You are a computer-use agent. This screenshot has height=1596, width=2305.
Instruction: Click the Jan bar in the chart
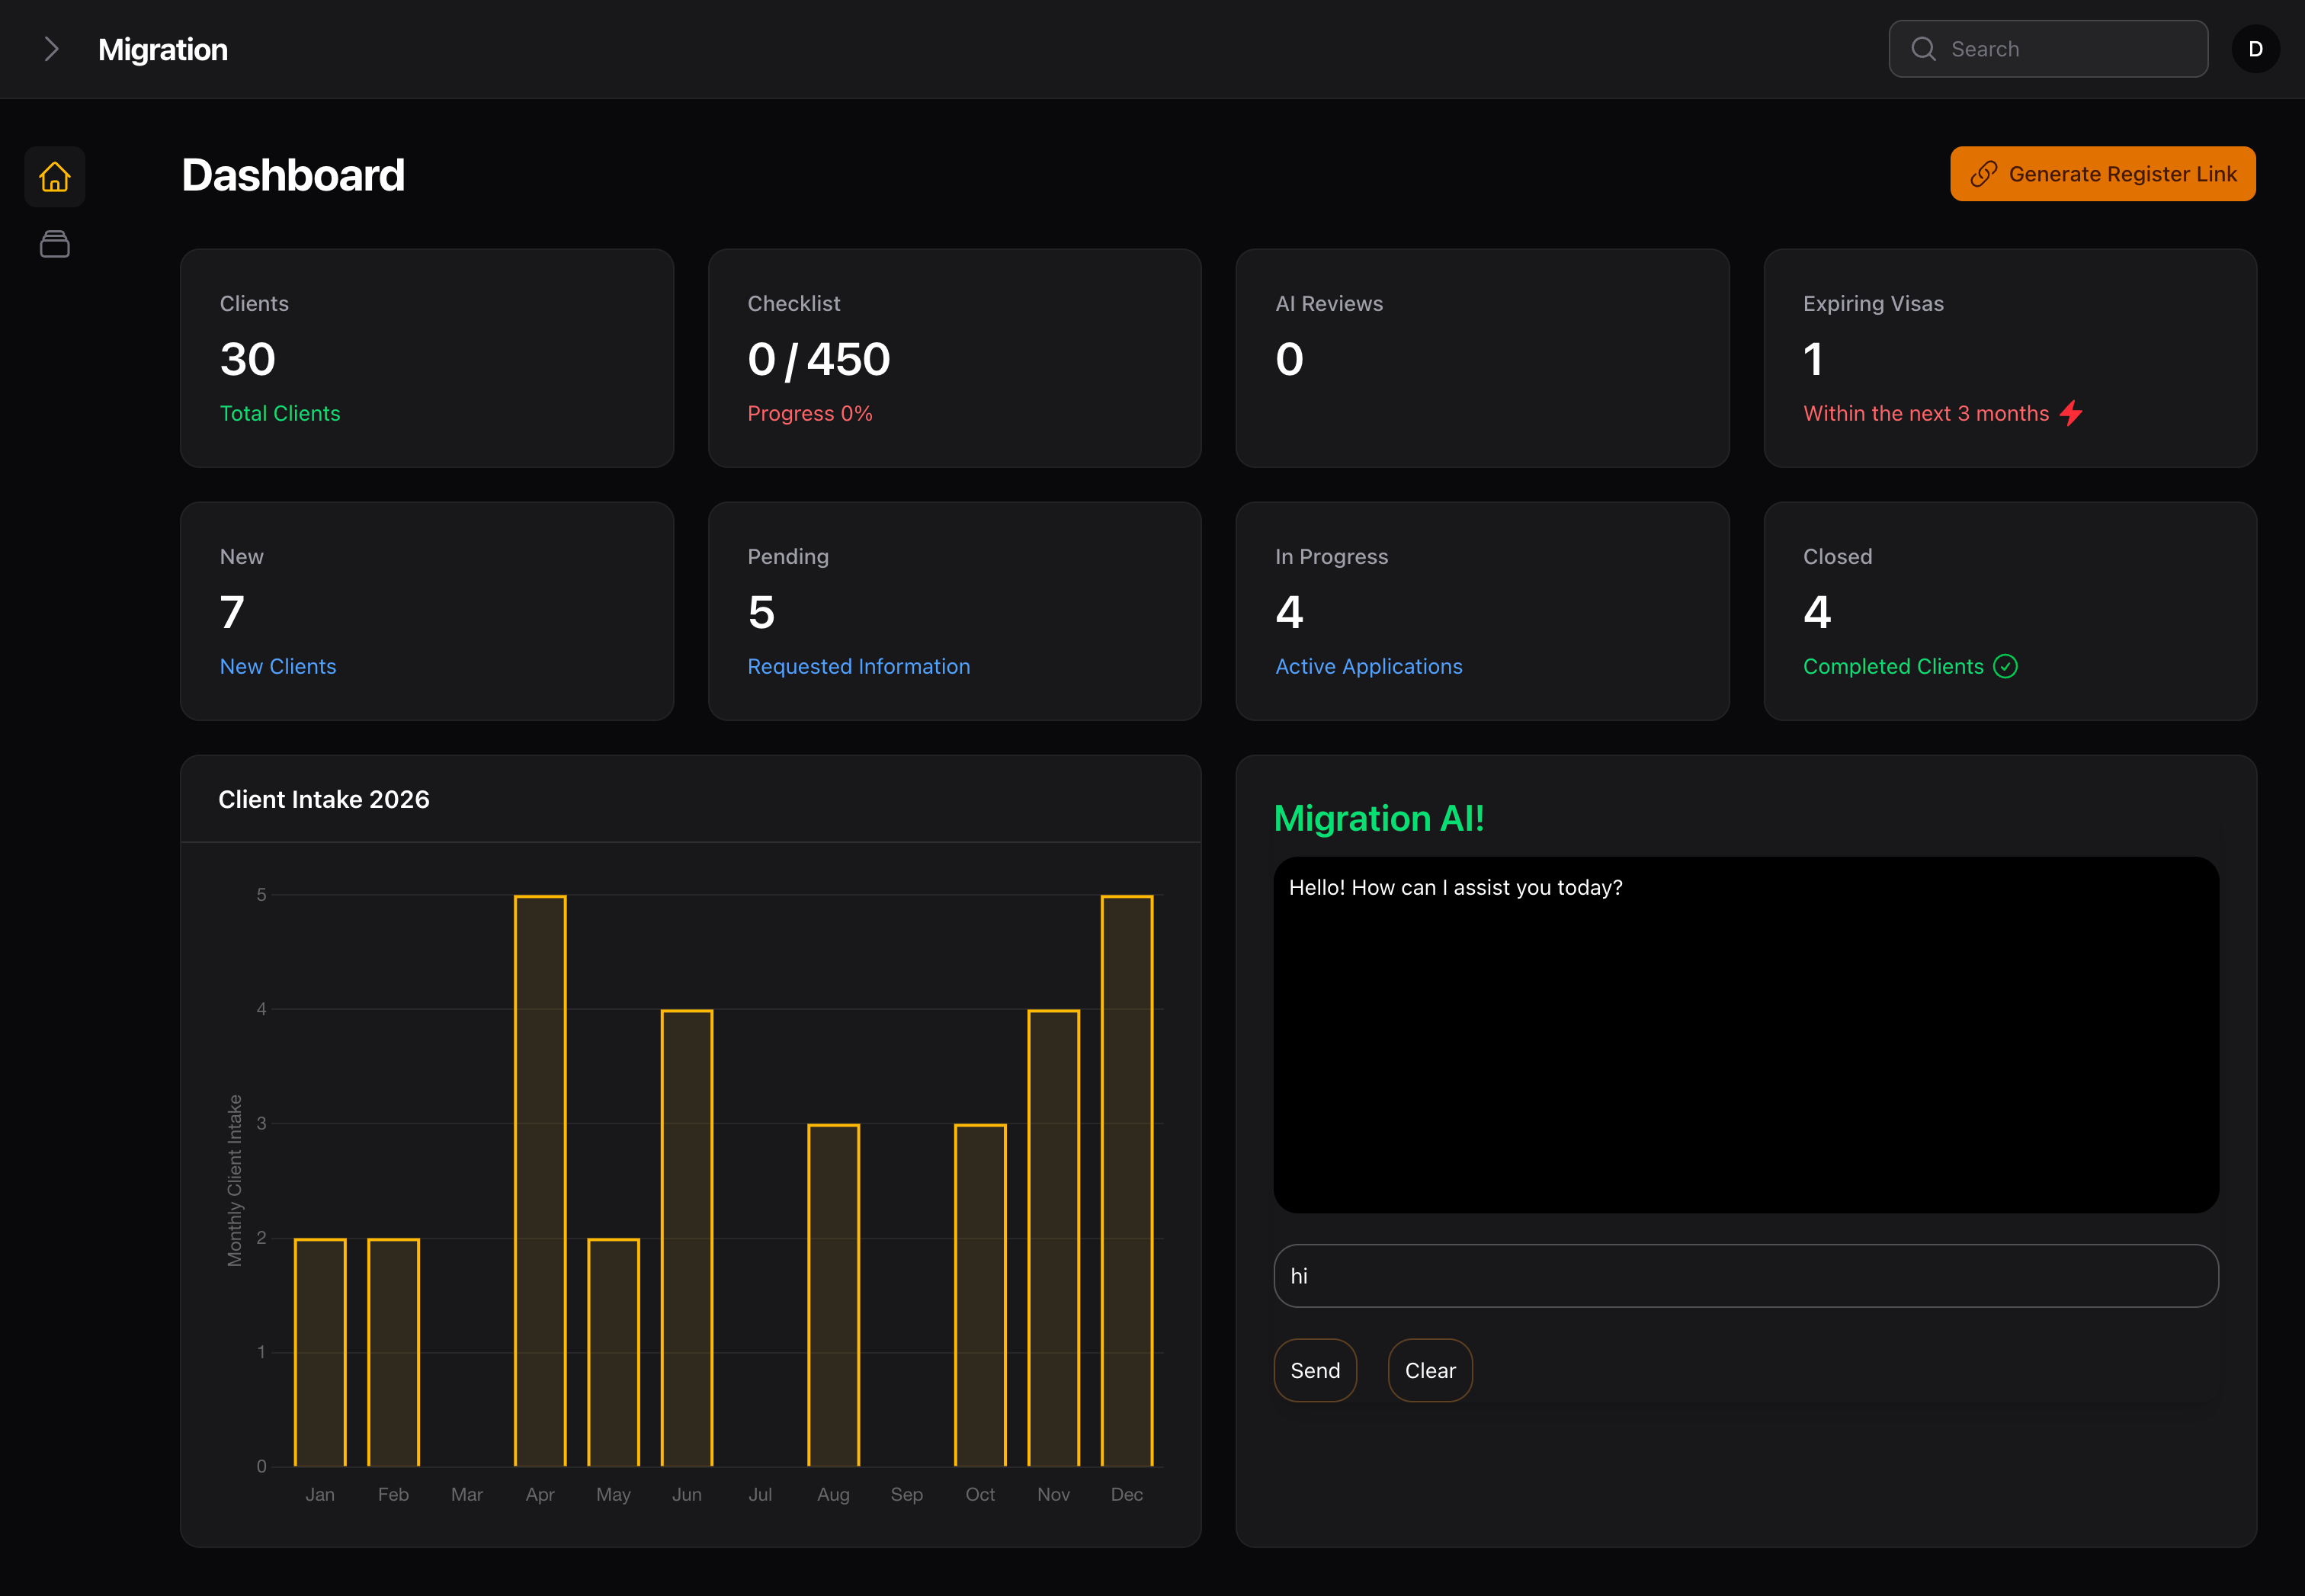pyautogui.click(x=320, y=1352)
